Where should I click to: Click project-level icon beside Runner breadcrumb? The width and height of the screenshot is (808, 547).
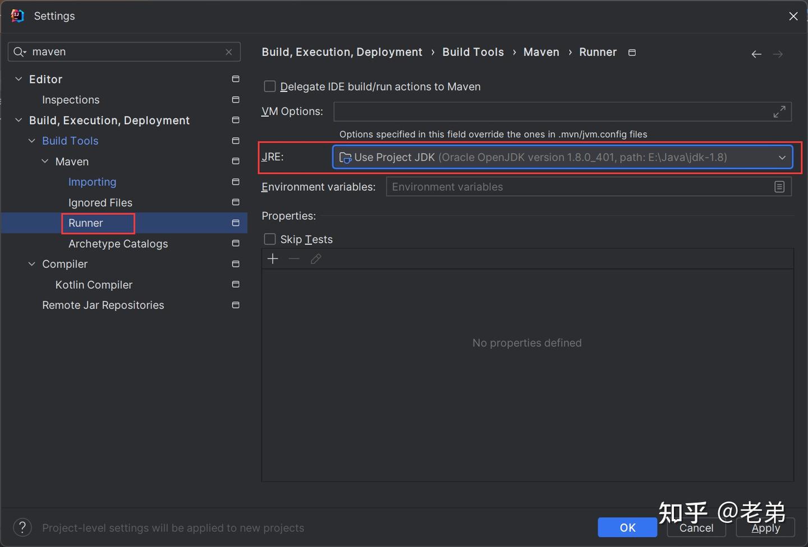point(632,53)
